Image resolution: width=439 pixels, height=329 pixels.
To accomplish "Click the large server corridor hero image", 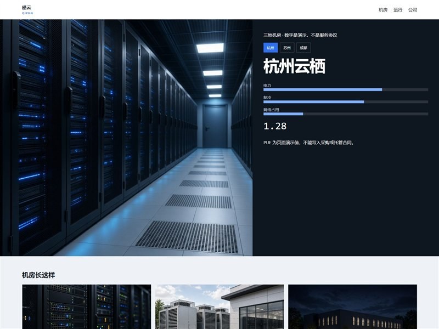I will 126,138.
